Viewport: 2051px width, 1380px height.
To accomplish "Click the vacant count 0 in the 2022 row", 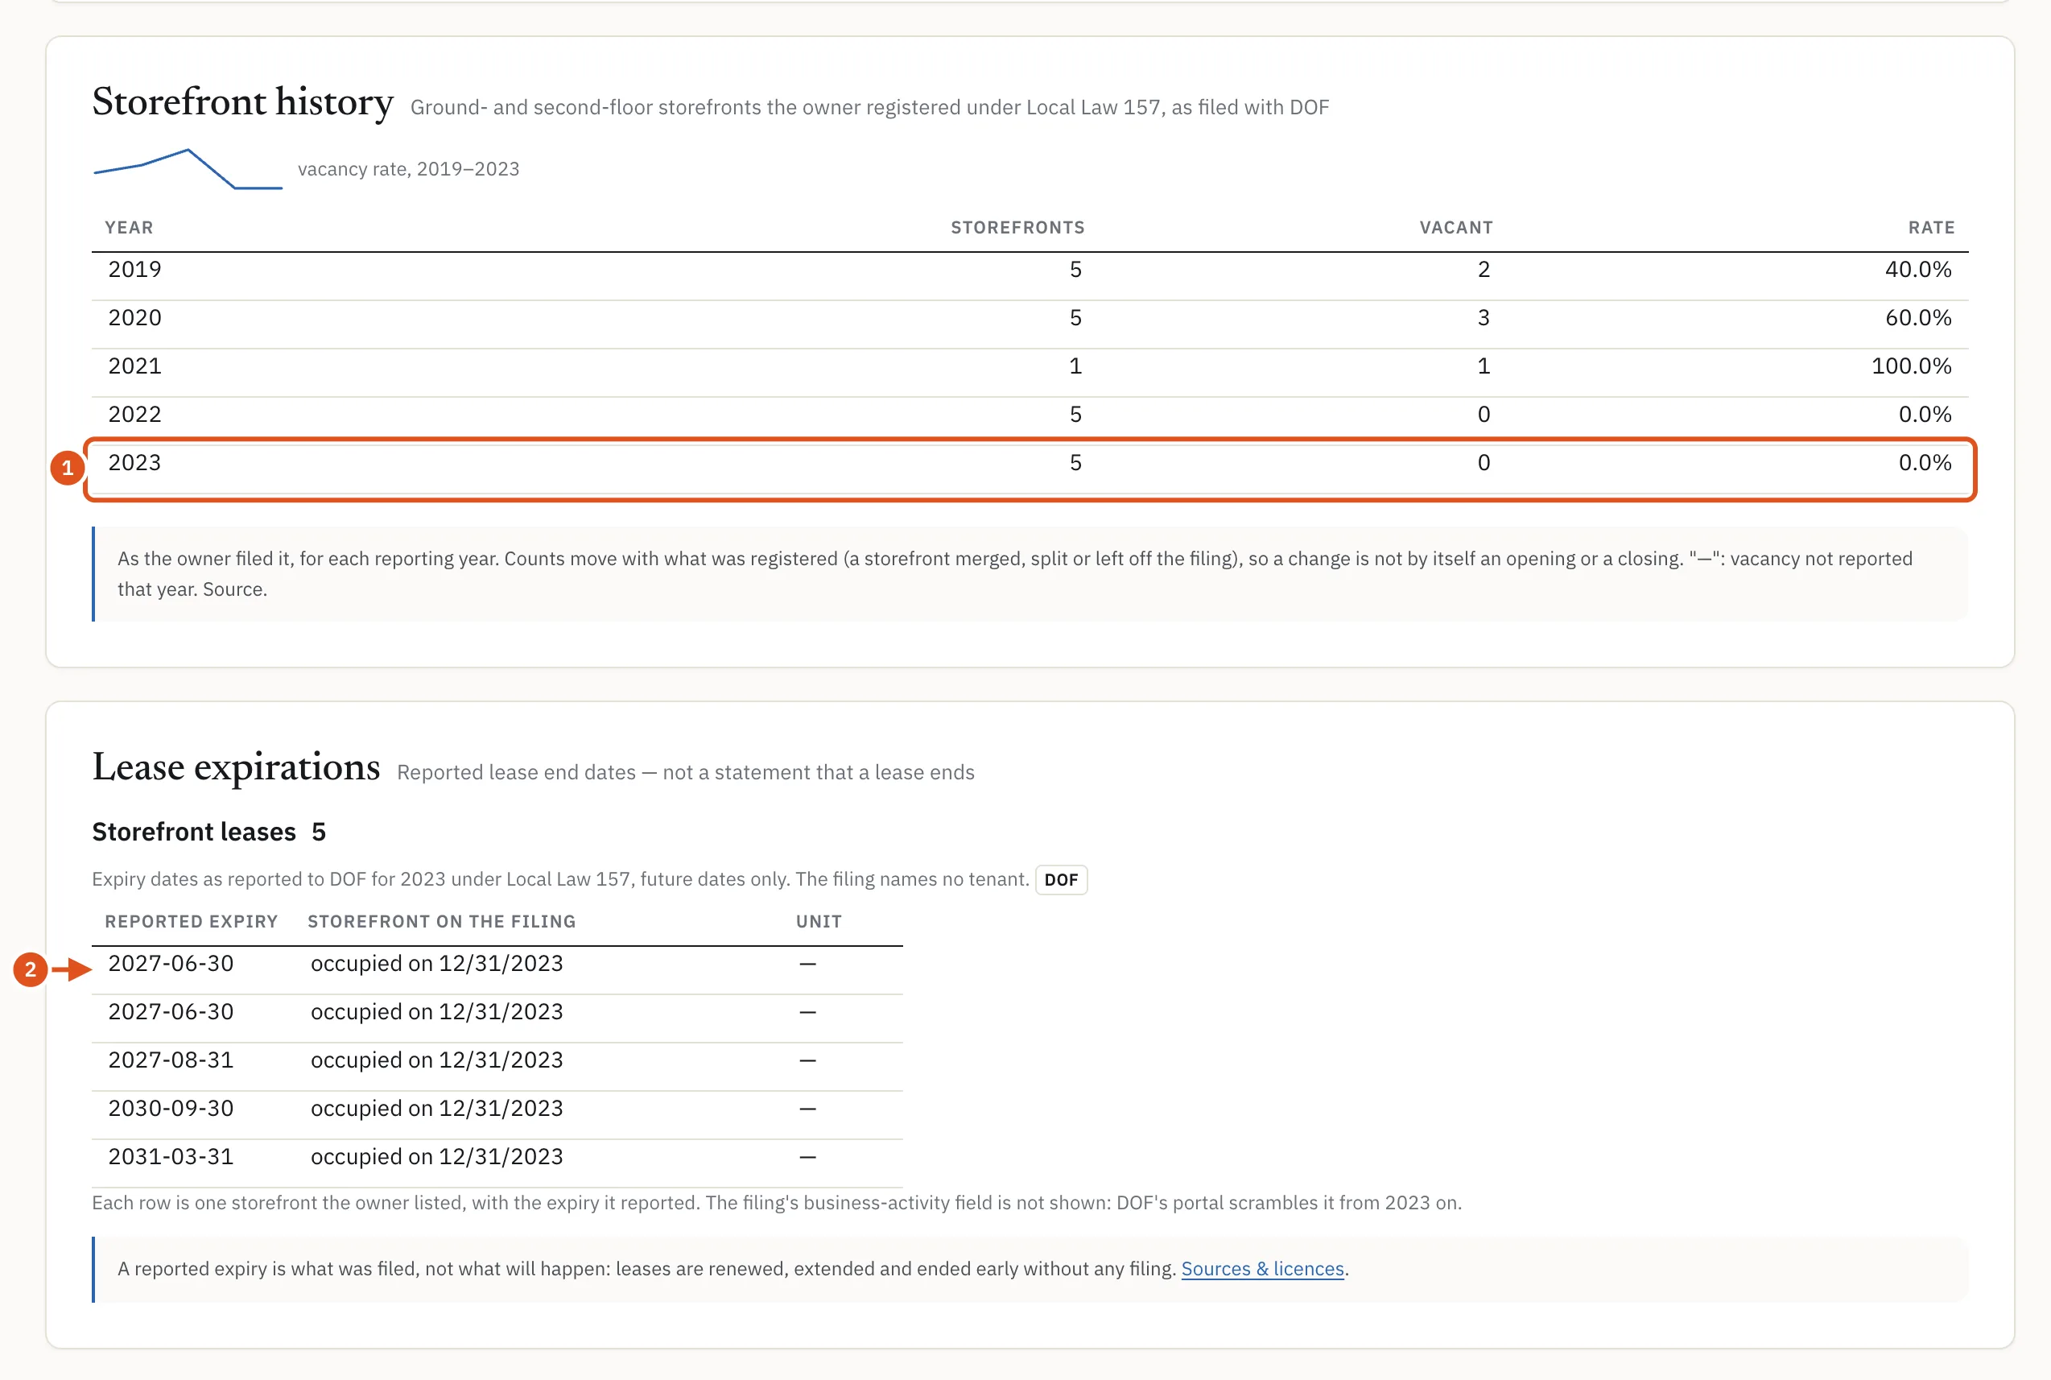I will [1484, 415].
